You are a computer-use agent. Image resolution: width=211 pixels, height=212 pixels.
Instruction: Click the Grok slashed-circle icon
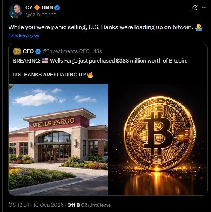195,8
